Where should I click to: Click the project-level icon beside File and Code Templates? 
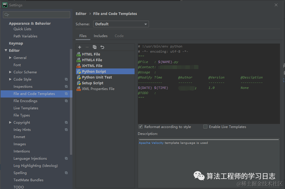pyautogui.click(x=66, y=94)
